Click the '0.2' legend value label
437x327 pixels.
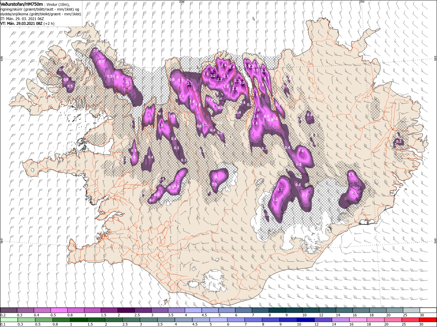(x=3, y=315)
